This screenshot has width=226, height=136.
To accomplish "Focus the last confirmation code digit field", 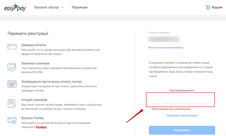I will [208, 101].
